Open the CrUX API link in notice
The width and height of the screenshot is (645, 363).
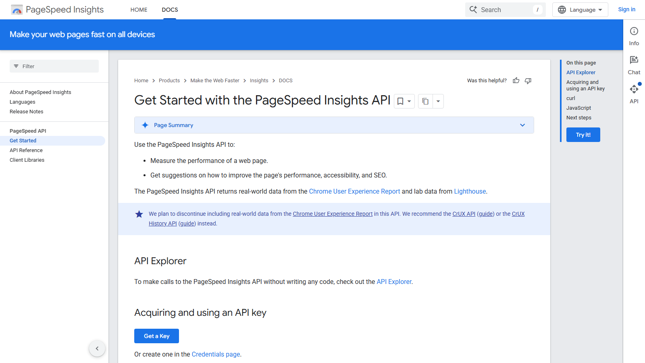464,214
